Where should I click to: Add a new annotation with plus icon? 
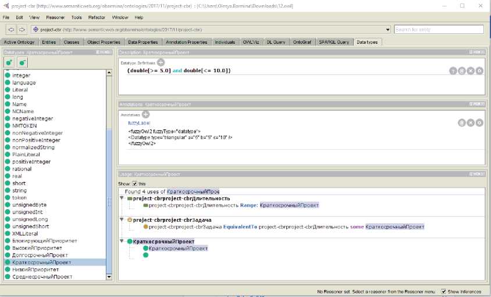[145, 115]
